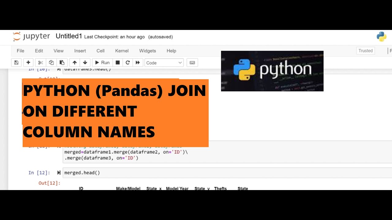This screenshot has width=392, height=220.
Task: Click the merged.head() code cell
Action: pyautogui.click(x=227, y=173)
